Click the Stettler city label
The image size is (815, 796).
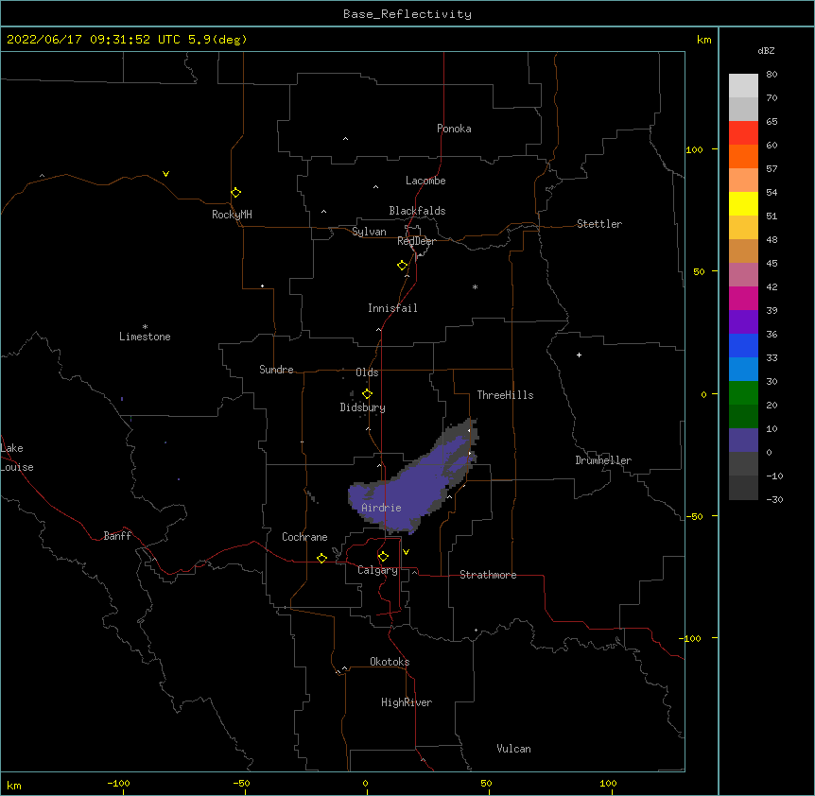(x=599, y=224)
